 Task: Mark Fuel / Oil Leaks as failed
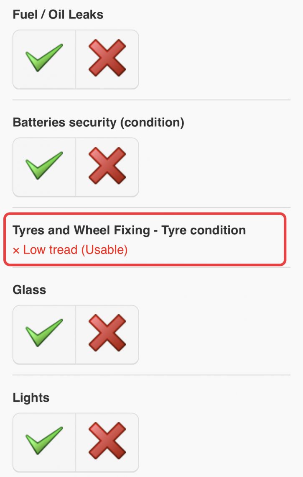coord(107,59)
